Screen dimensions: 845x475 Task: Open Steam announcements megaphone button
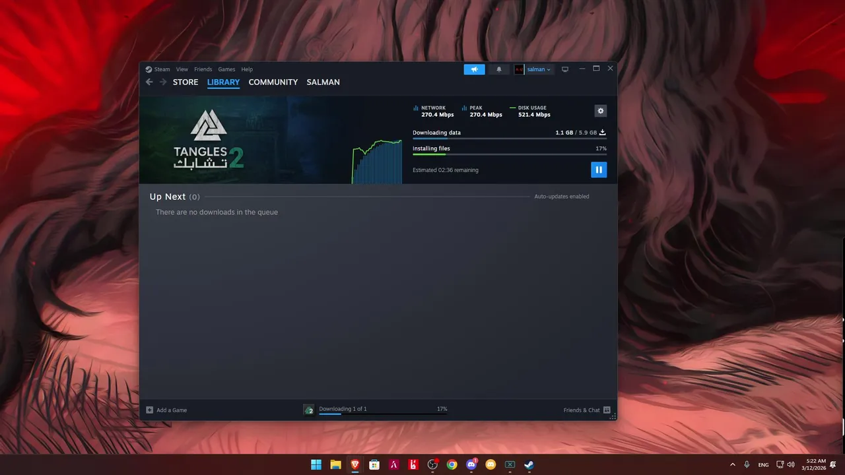(x=474, y=69)
